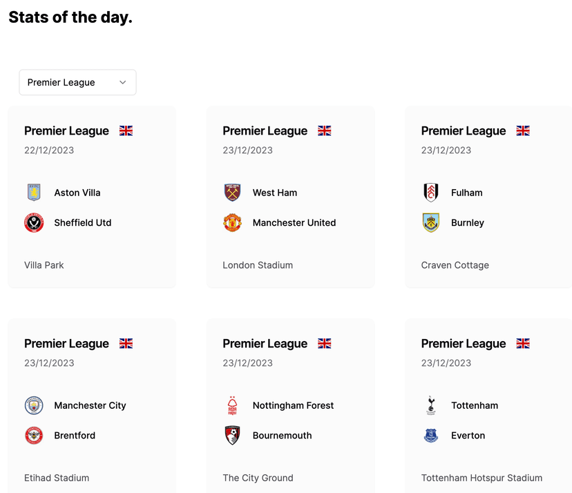Click the Aston Villa club crest

34,193
